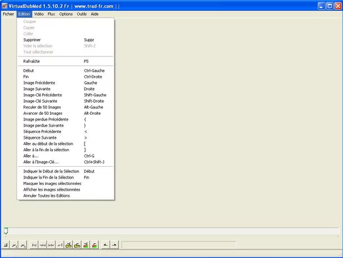Click the VirtualDubMod title bar icon
343x258 pixels.
click(x=5, y=6)
